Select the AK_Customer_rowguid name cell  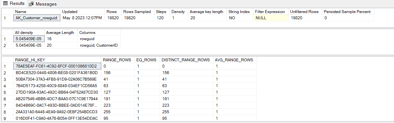[37, 18]
